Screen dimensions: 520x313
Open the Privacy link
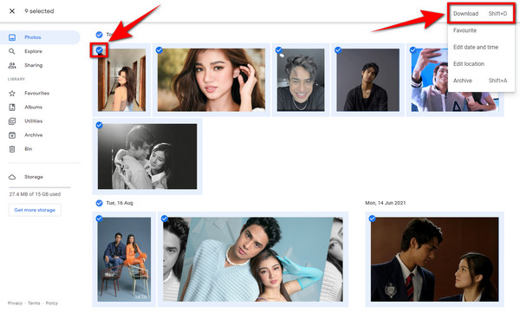pyautogui.click(x=15, y=303)
